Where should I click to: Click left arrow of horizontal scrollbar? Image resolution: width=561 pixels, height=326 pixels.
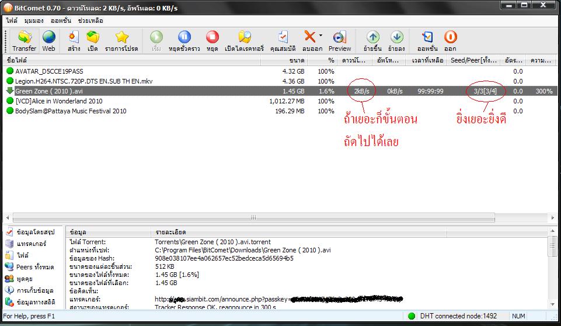8,217
